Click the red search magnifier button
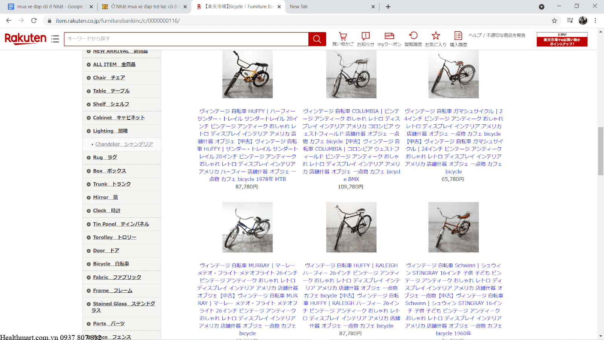The image size is (604, 340). pos(317,39)
